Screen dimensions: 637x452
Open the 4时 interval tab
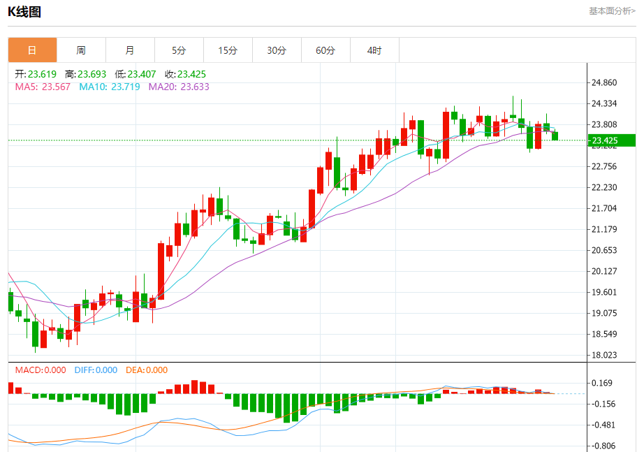pos(374,50)
